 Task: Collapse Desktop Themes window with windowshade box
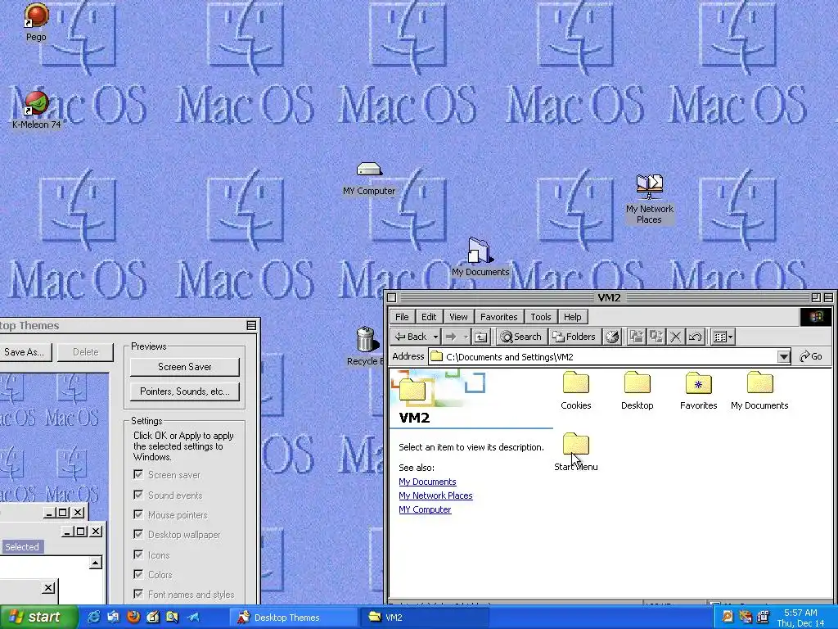[x=251, y=325]
